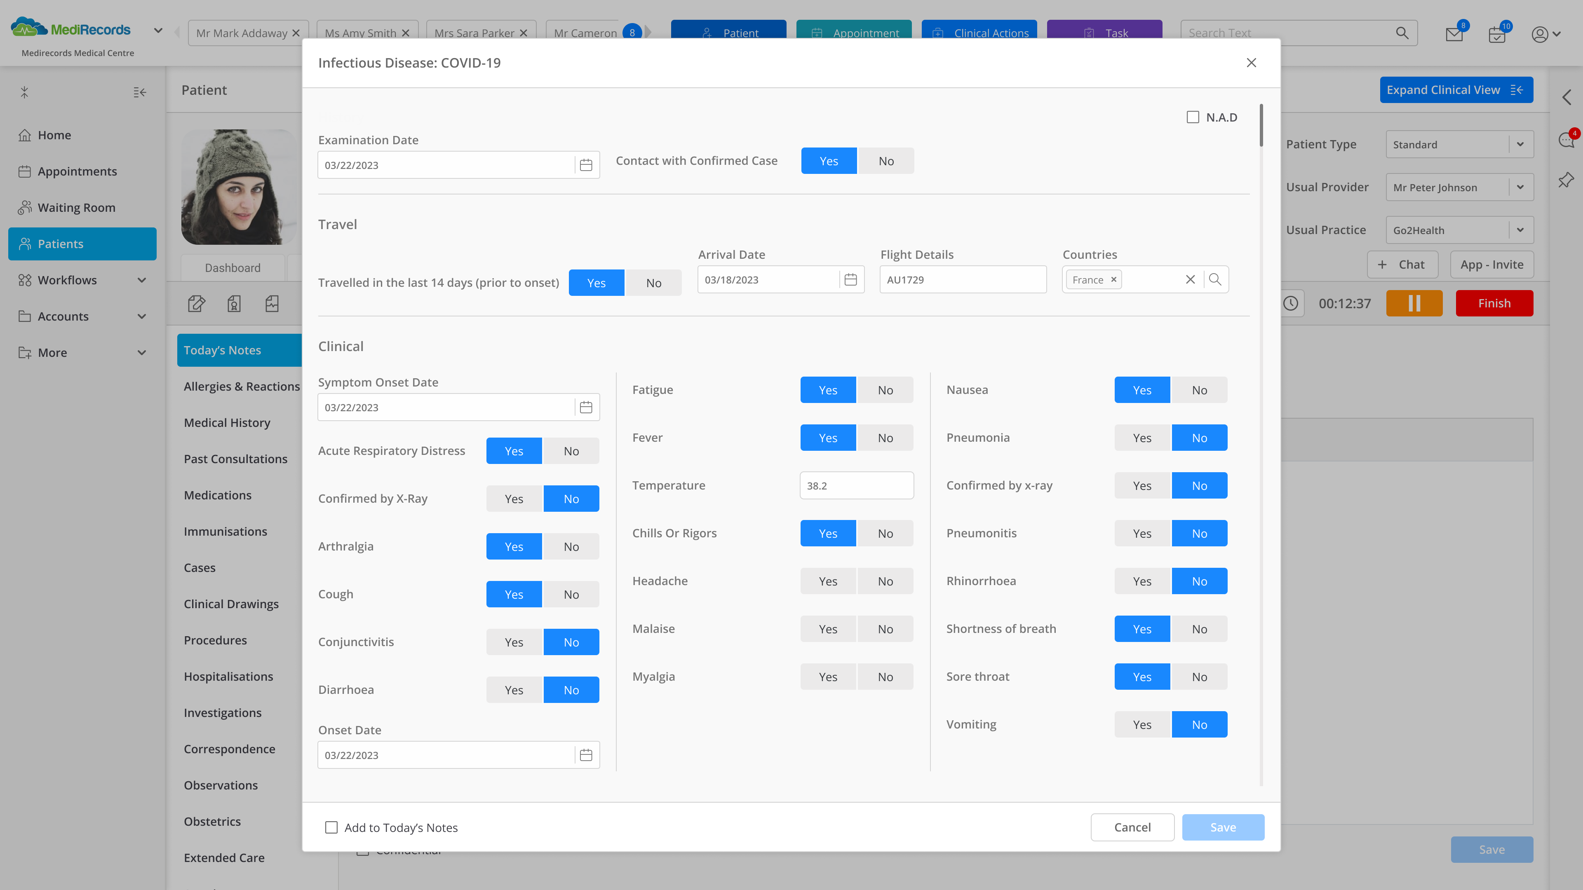
Task: Open Arrival Date calendar picker
Action: click(850, 279)
